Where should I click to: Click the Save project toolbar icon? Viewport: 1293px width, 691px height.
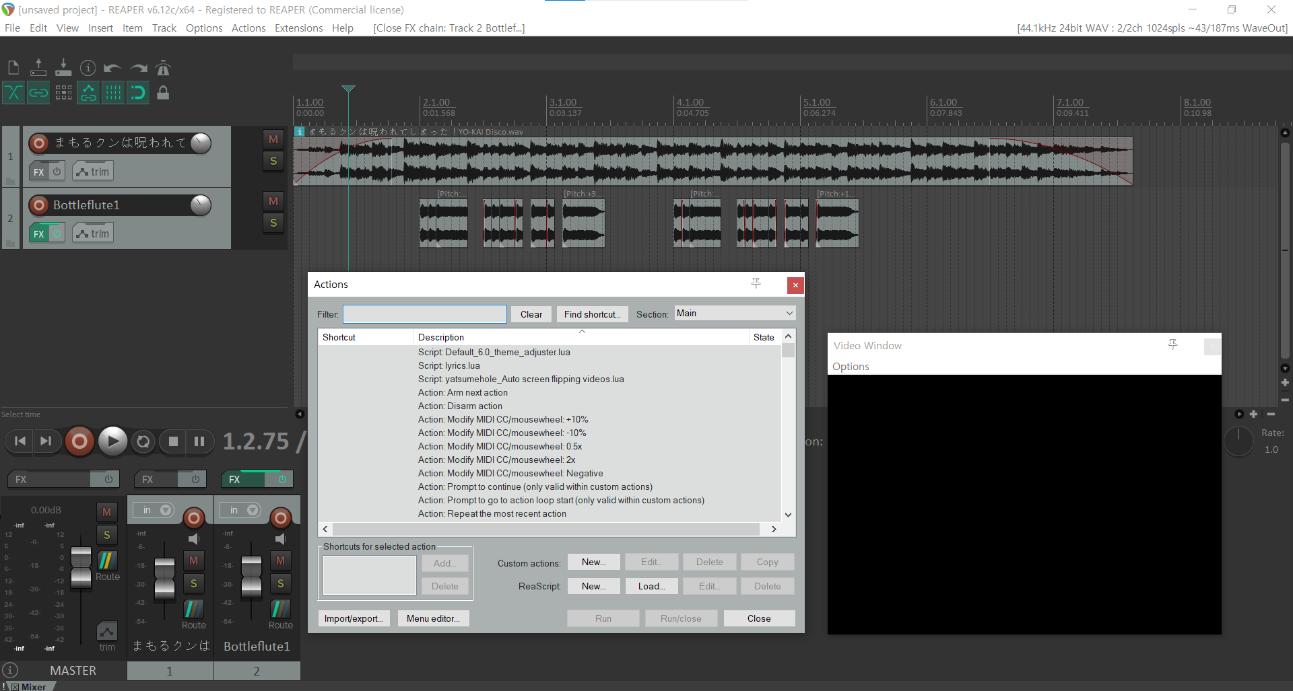pyautogui.click(x=63, y=67)
